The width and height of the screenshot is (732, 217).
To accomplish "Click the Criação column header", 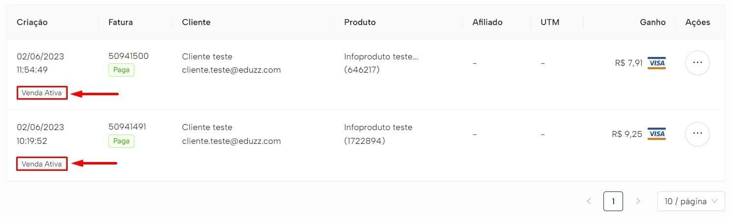I will [x=32, y=22].
